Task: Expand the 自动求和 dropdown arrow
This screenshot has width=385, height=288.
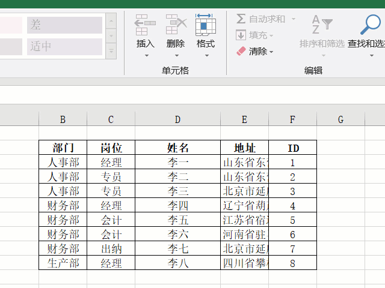Action: (294, 19)
